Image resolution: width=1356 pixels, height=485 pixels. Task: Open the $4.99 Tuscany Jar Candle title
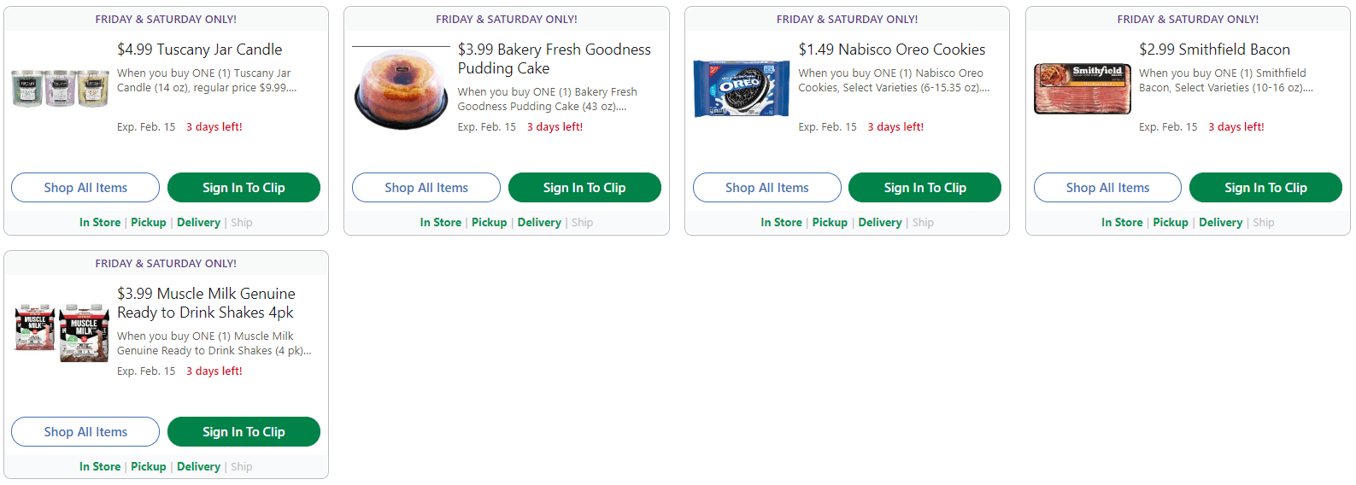[199, 50]
